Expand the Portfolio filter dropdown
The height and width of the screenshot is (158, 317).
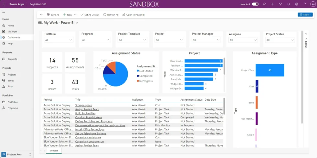(59, 40)
